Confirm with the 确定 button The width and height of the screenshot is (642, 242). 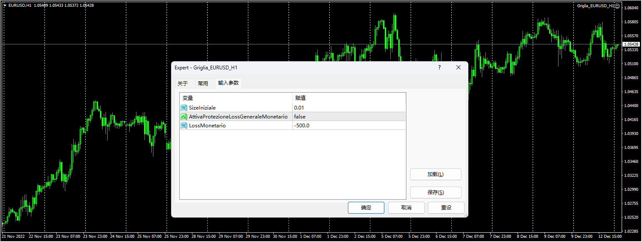[366, 208]
